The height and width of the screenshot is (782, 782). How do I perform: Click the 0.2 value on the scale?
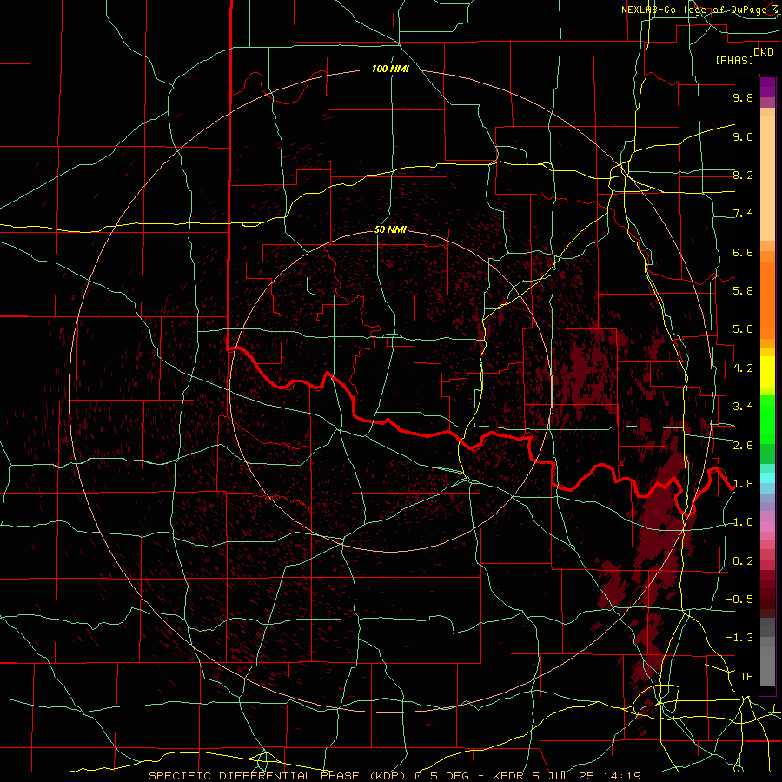coord(743,561)
